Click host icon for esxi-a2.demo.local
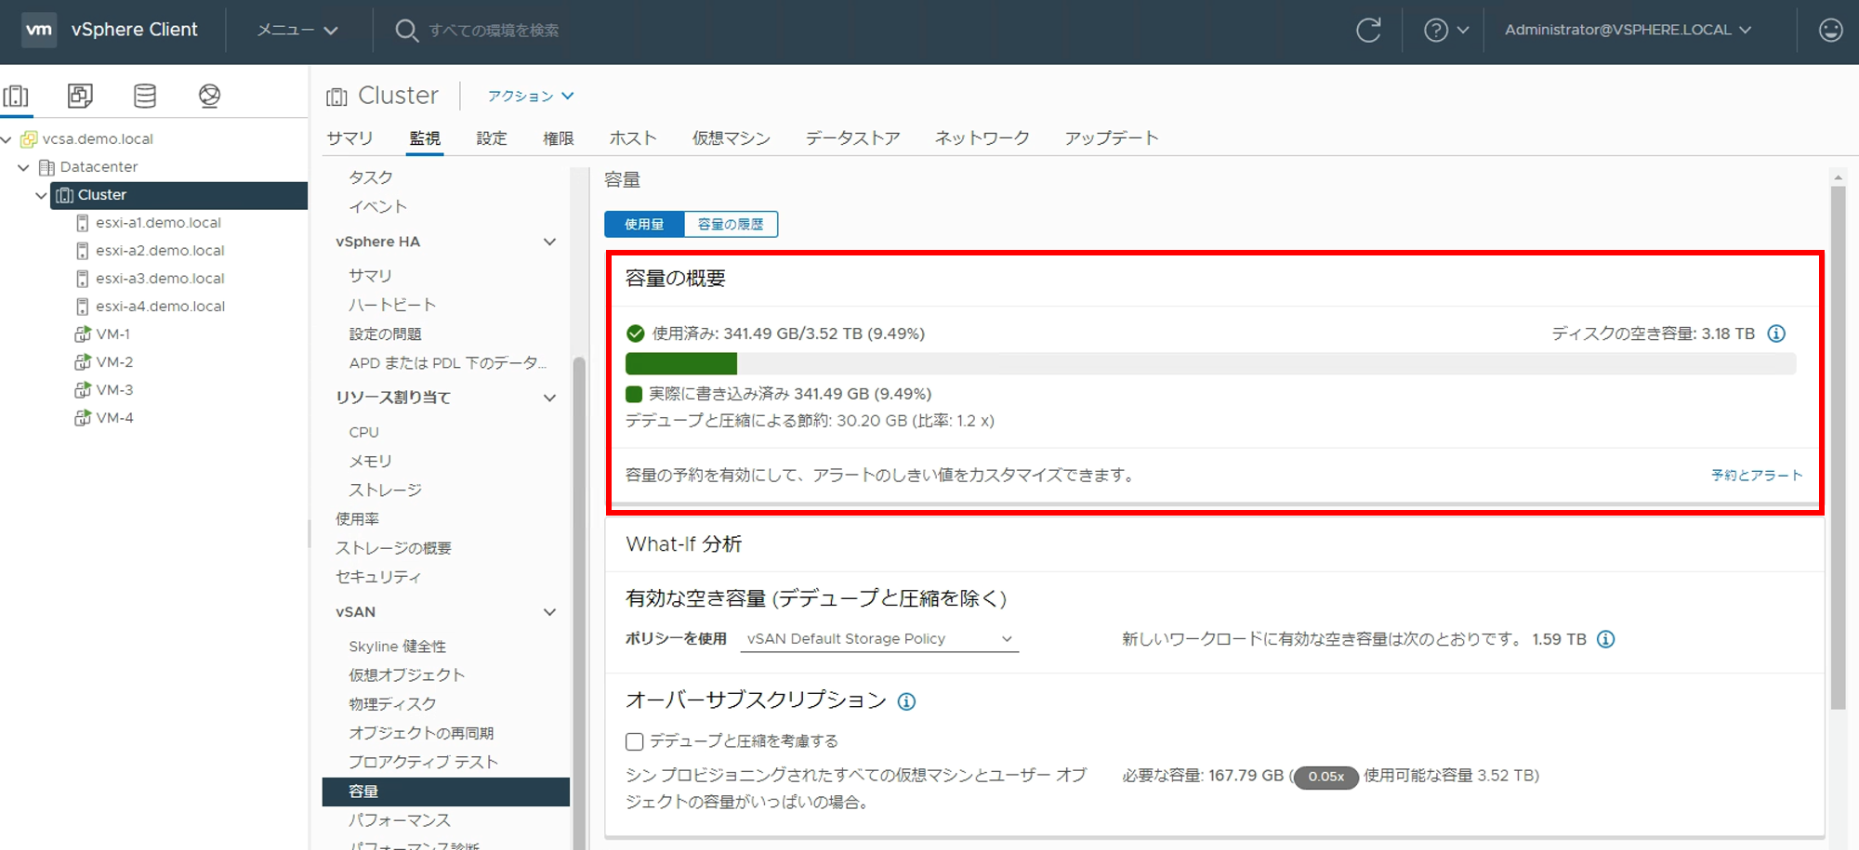The width and height of the screenshot is (1859, 850). [x=83, y=251]
